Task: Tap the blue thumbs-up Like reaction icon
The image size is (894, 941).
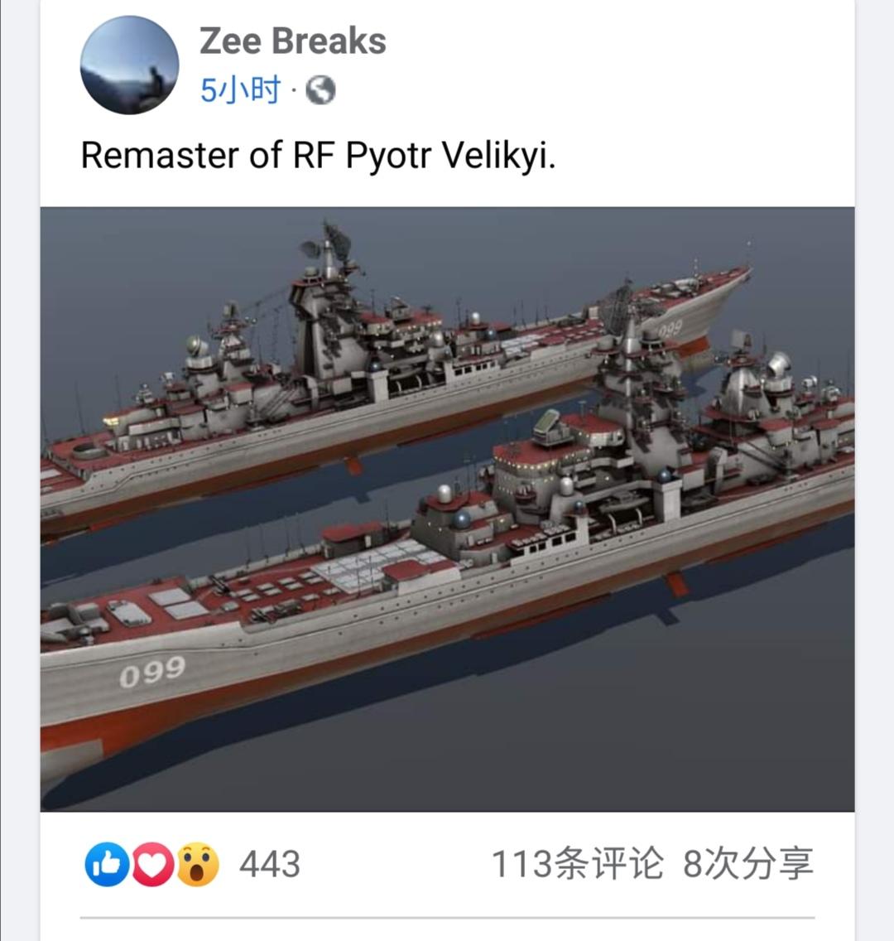Action: 108,864
